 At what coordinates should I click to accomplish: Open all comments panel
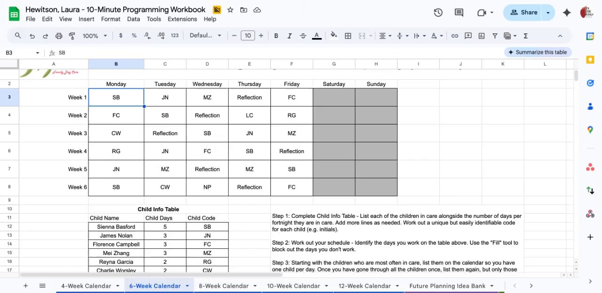(459, 13)
